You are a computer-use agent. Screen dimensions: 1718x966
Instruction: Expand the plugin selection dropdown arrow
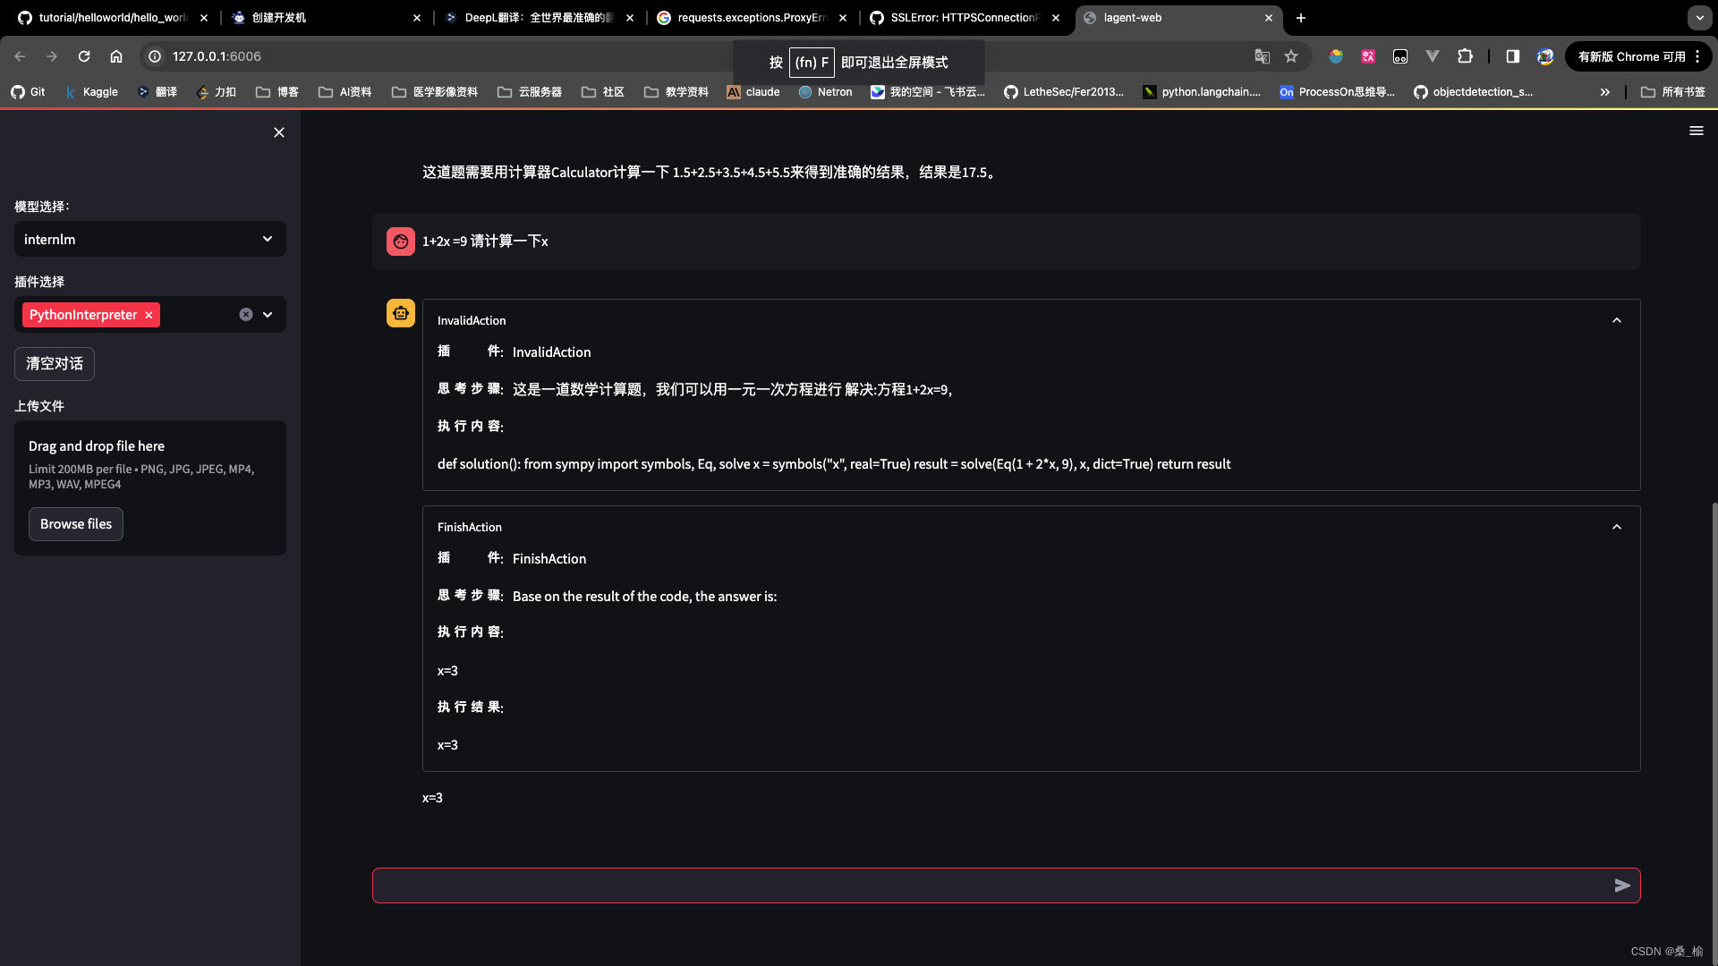[x=268, y=315]
